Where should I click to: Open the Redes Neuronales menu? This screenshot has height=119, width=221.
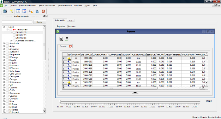pos(47,6)
